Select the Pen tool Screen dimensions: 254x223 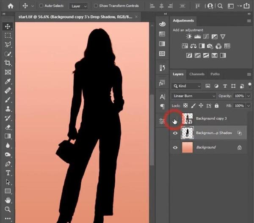[x=8, y=164]
